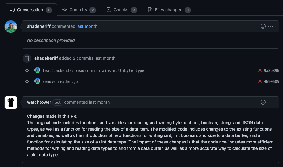View the Files changed tab
283x167 pixels.
[x=169, y=10]
